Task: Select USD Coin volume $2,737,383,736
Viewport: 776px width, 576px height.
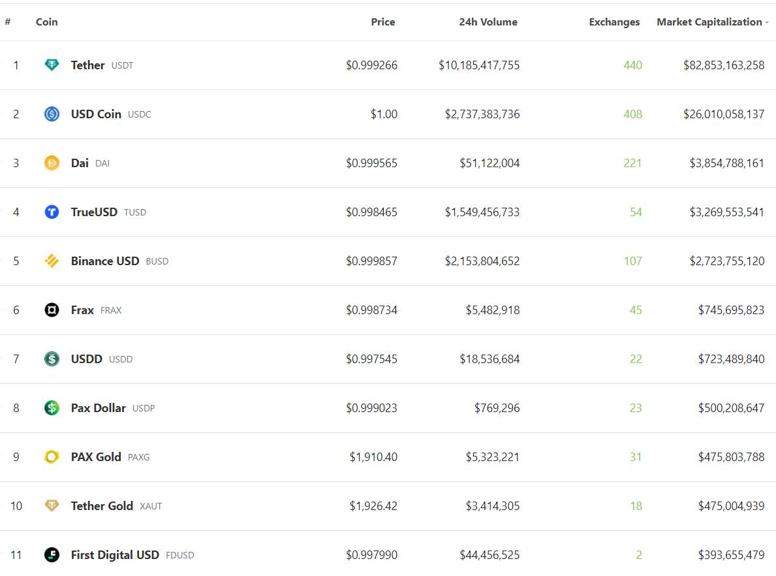Action: pyautogui.click(x=482, y=114)
